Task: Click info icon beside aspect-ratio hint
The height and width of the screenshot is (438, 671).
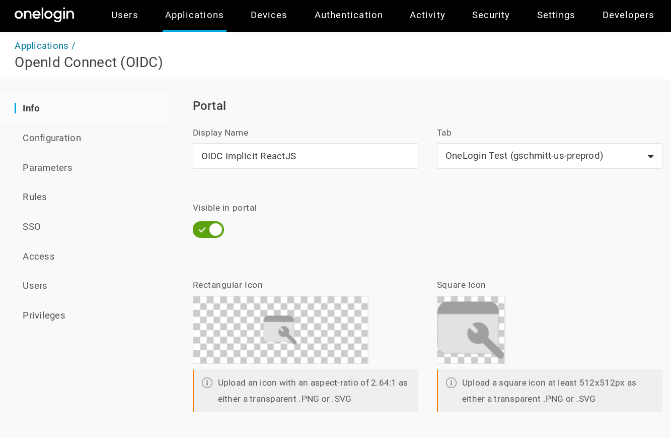Action: click(x=207, y=383)
